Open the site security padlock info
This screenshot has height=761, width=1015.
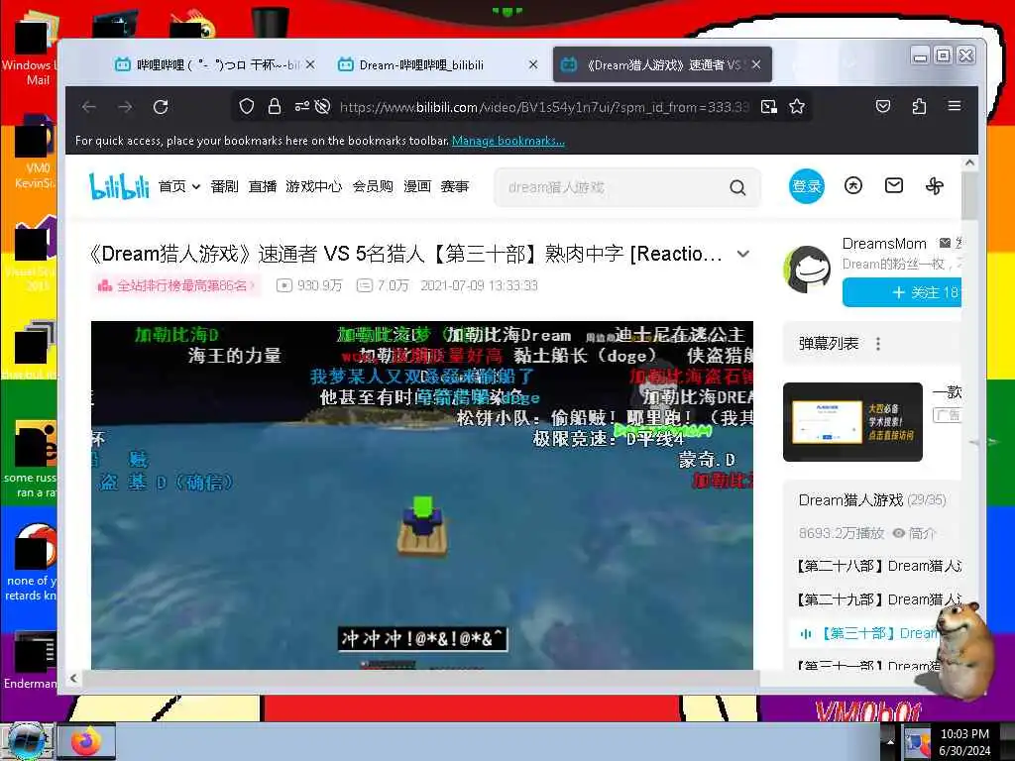pyautogui.click(x=275, y=107)
